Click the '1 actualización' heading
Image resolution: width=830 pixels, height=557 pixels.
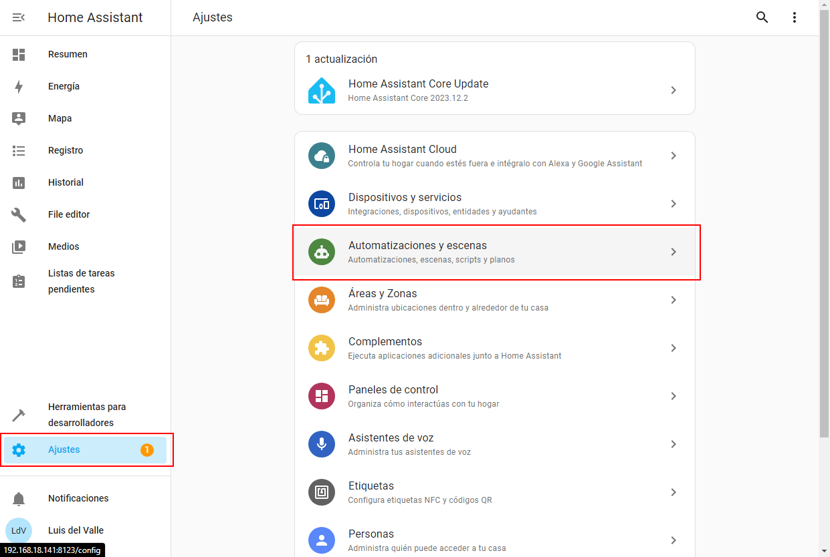coord(341,59)
